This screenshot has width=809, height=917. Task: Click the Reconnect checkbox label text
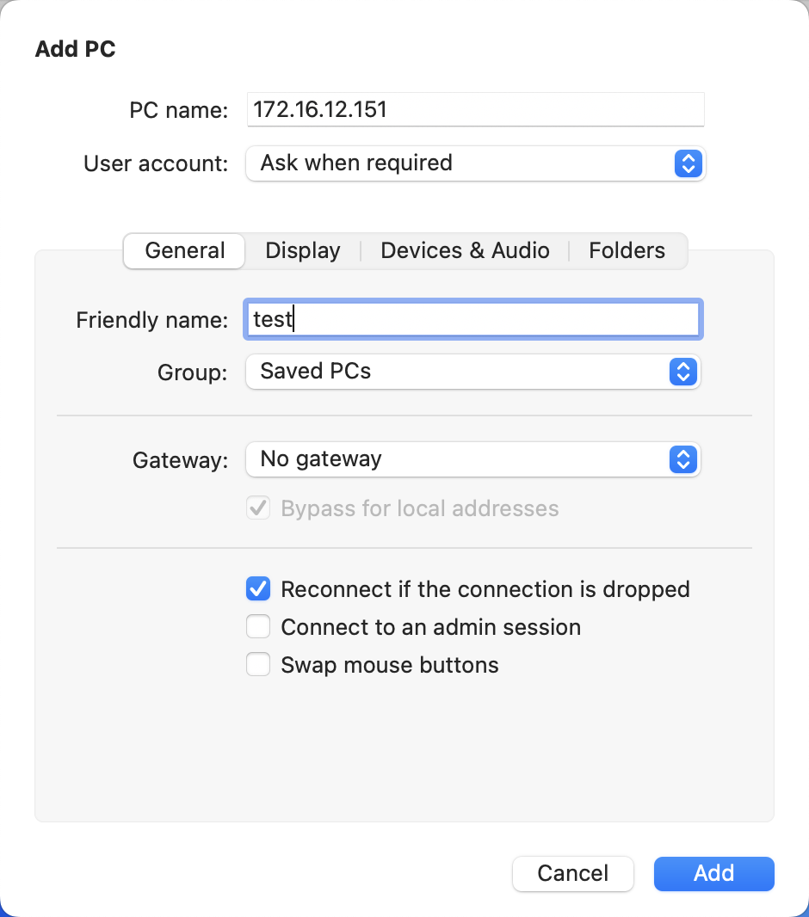coord(484,588)
